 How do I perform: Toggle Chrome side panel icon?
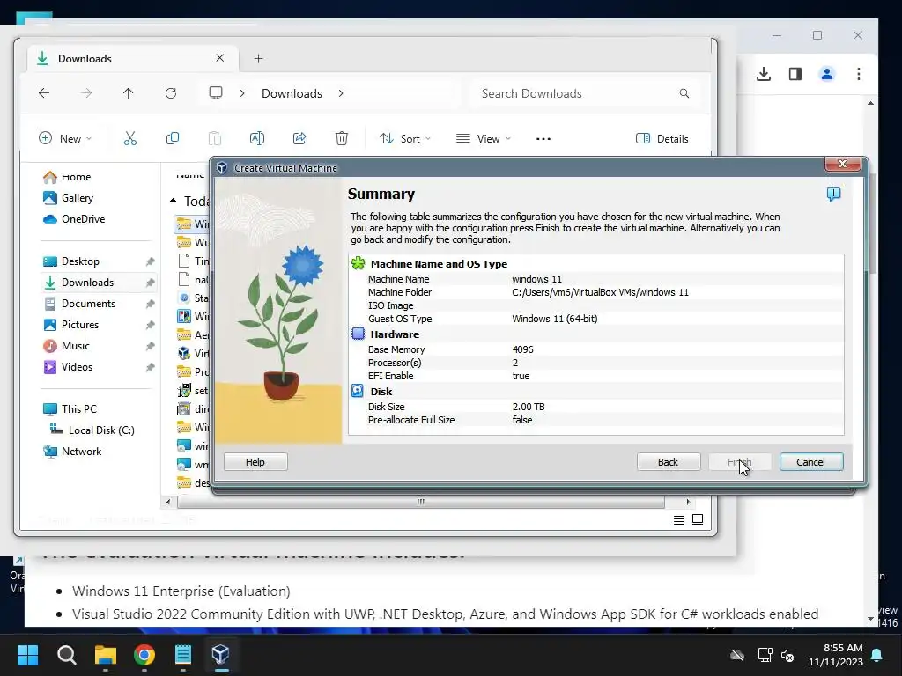795,74
